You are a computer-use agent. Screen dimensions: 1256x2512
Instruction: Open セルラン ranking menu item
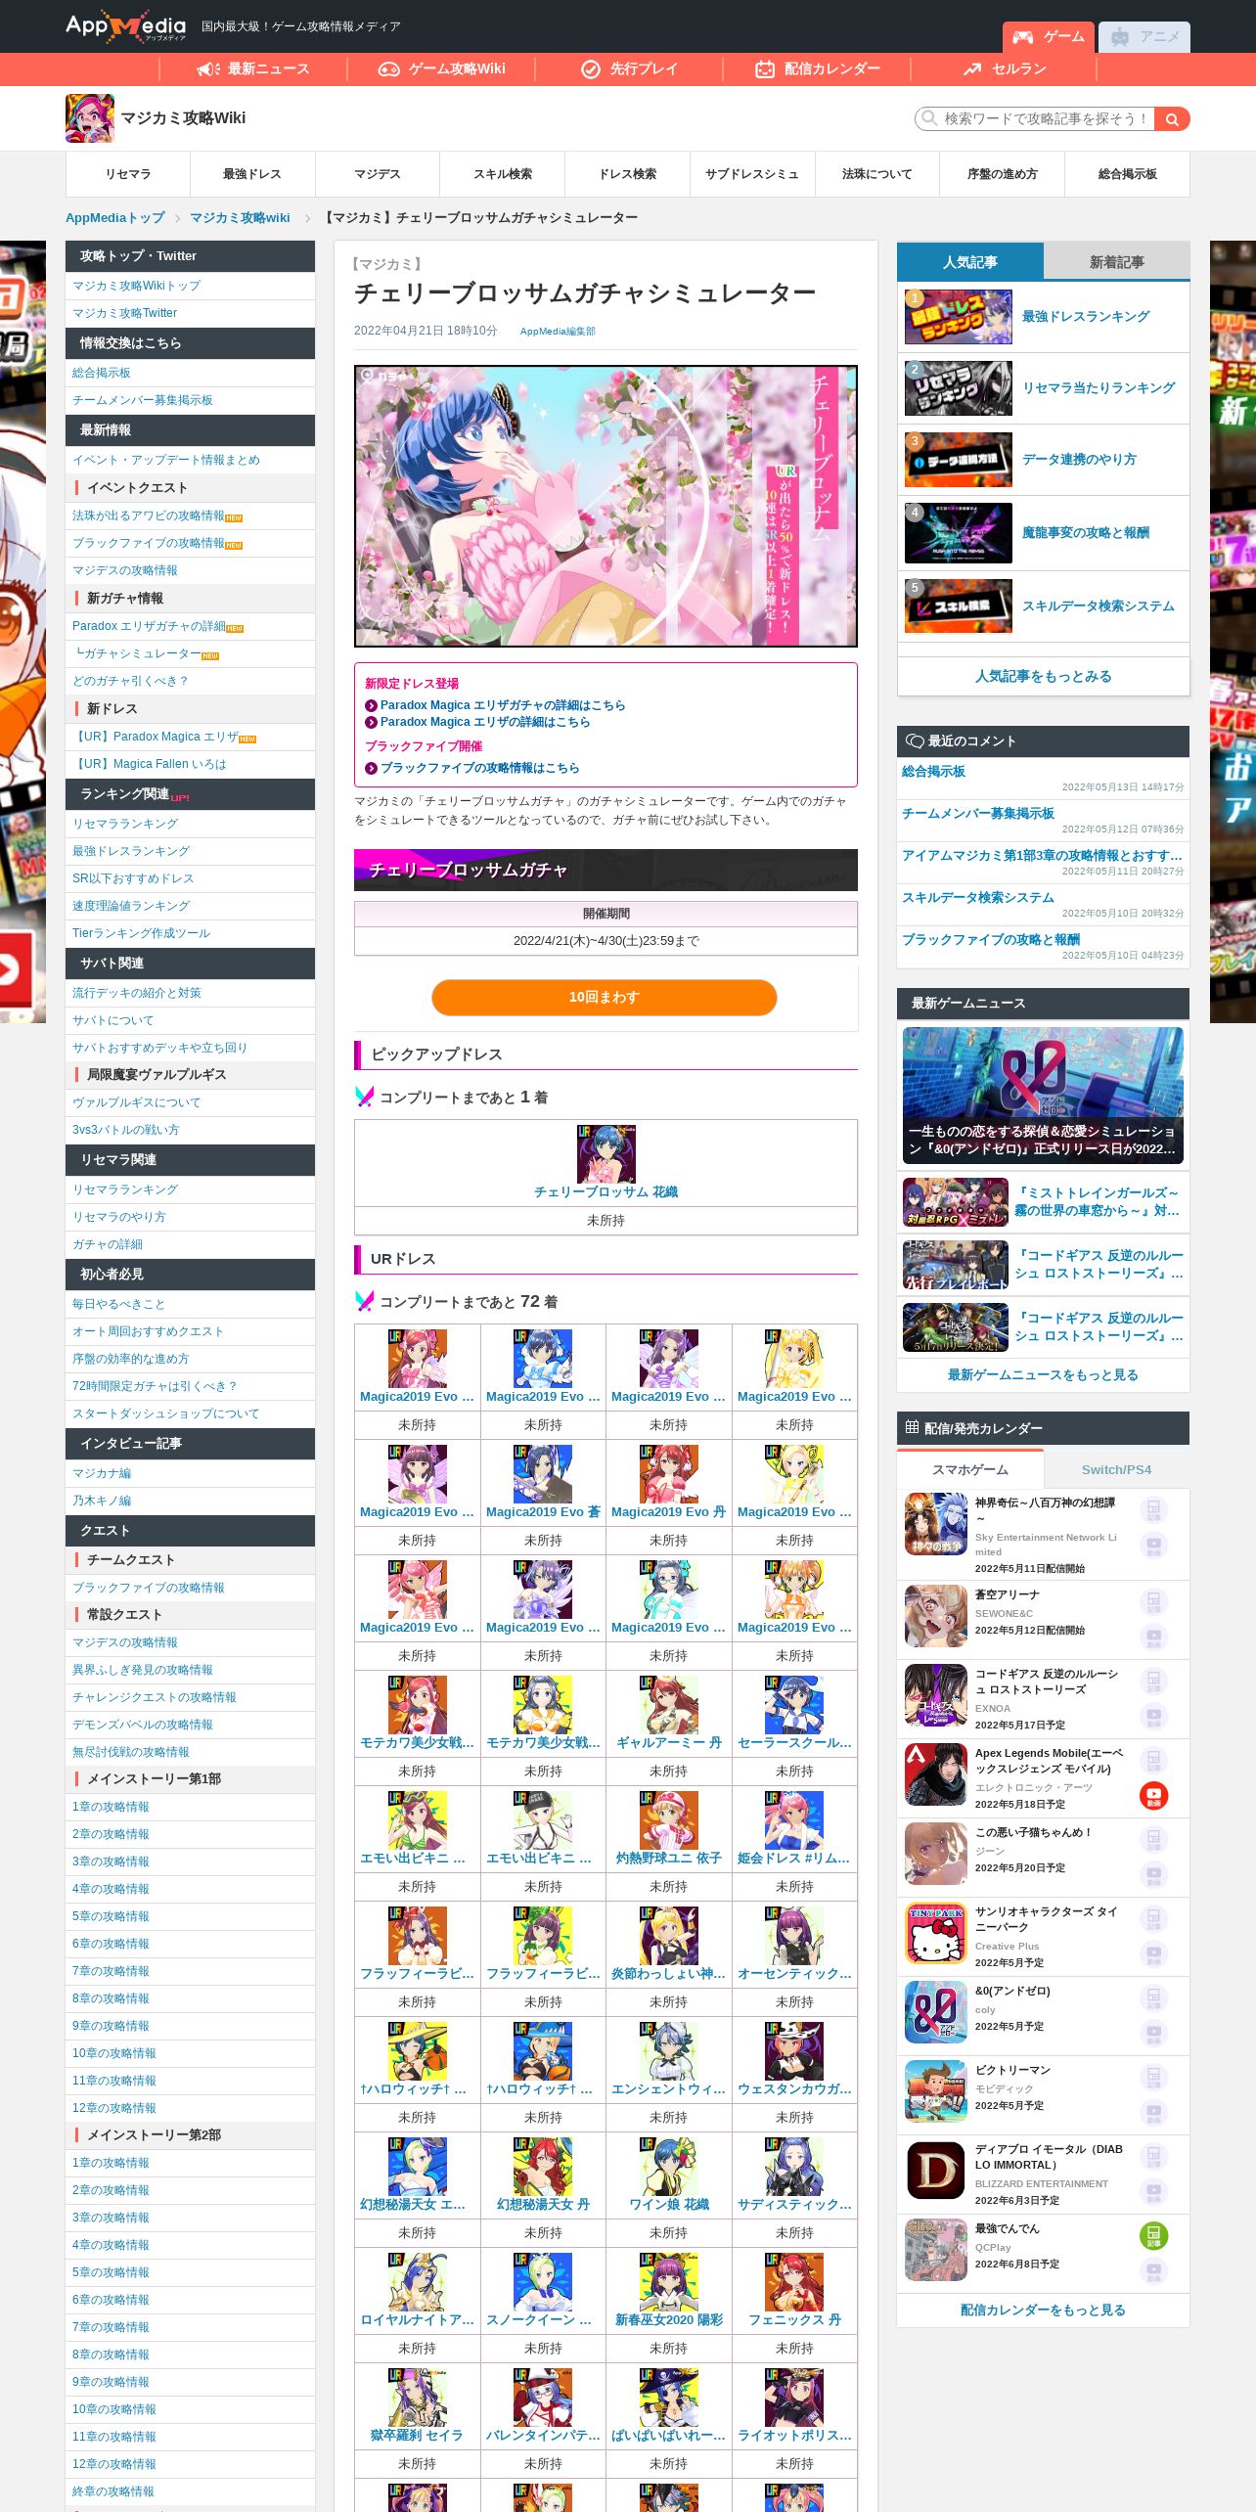pos(1005,68)
